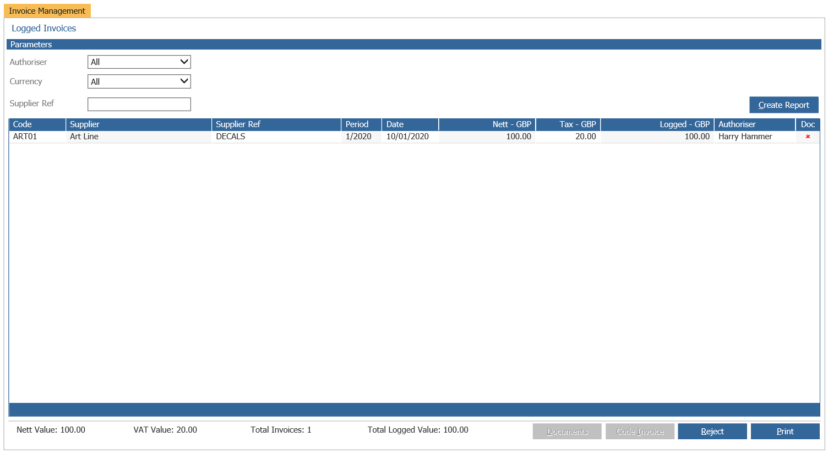The height and width of the screenshot is (453, 828).
Task: Click the red X document icon in ART01 row
Action: [x=808, y=137]
